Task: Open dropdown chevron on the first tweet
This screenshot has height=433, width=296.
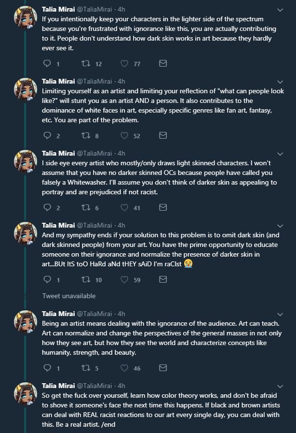Action: (x=280, y=10)
